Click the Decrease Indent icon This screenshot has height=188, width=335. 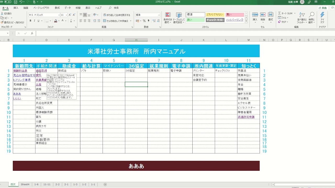(94, 21)
